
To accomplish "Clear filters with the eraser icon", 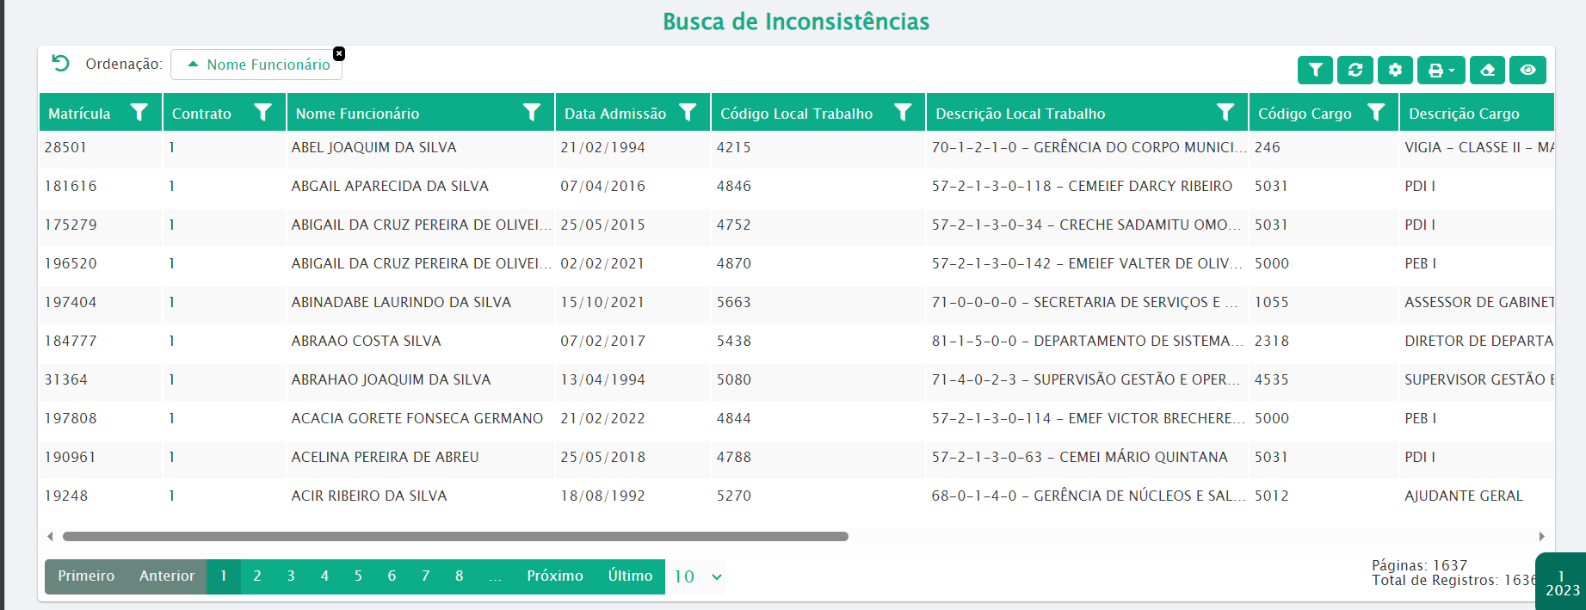I will (1487, 70).
